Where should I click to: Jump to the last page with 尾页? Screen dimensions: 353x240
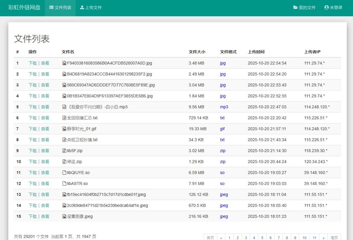click(x=334, y=238)
